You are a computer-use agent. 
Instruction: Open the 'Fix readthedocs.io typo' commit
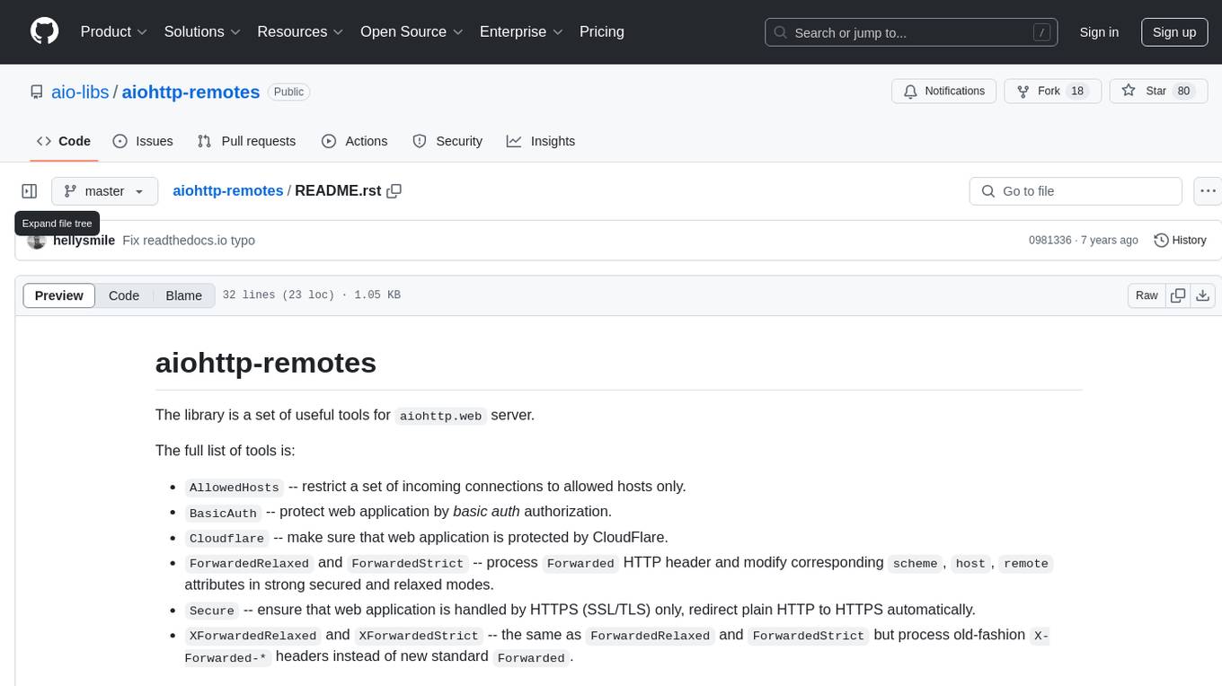tap(189, 241)
